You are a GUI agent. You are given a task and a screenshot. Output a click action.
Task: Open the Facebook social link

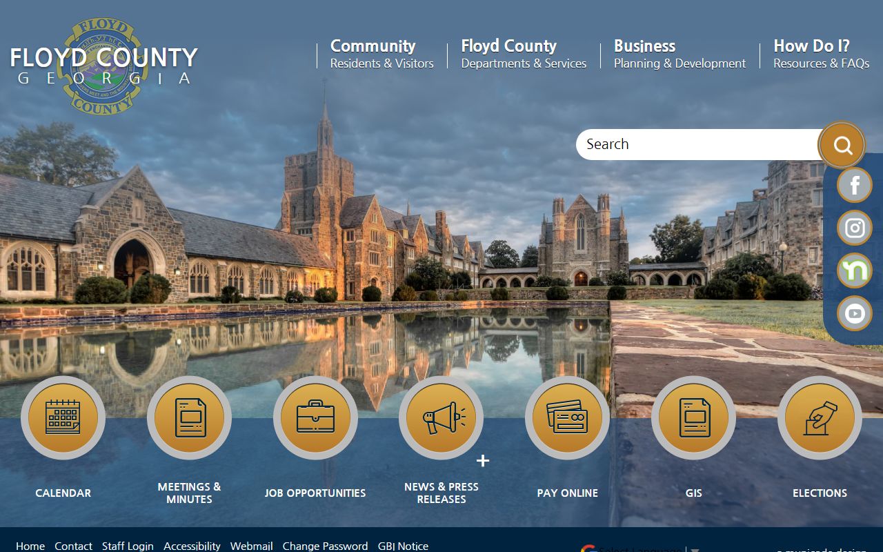[855, 185]
